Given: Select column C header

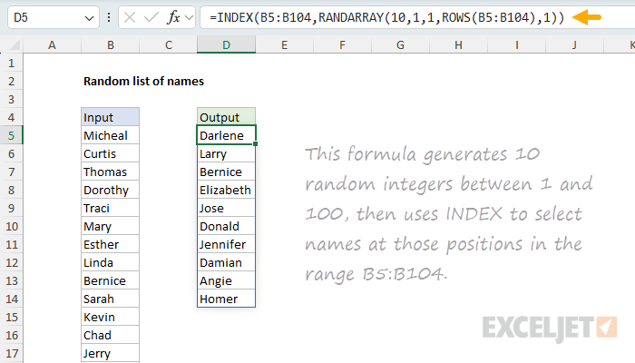Looking at the screenshot, I should [169, 45].
